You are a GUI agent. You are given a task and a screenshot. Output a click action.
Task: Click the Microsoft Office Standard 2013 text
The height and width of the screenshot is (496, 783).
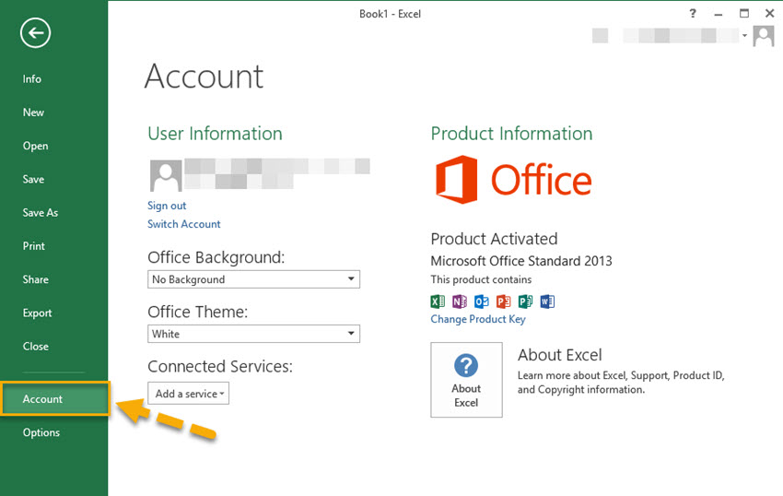click(x=521, y=261)
